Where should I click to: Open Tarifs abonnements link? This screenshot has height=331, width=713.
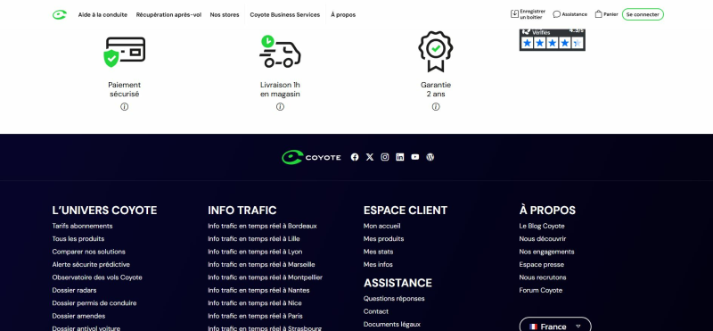click(82, 226)
